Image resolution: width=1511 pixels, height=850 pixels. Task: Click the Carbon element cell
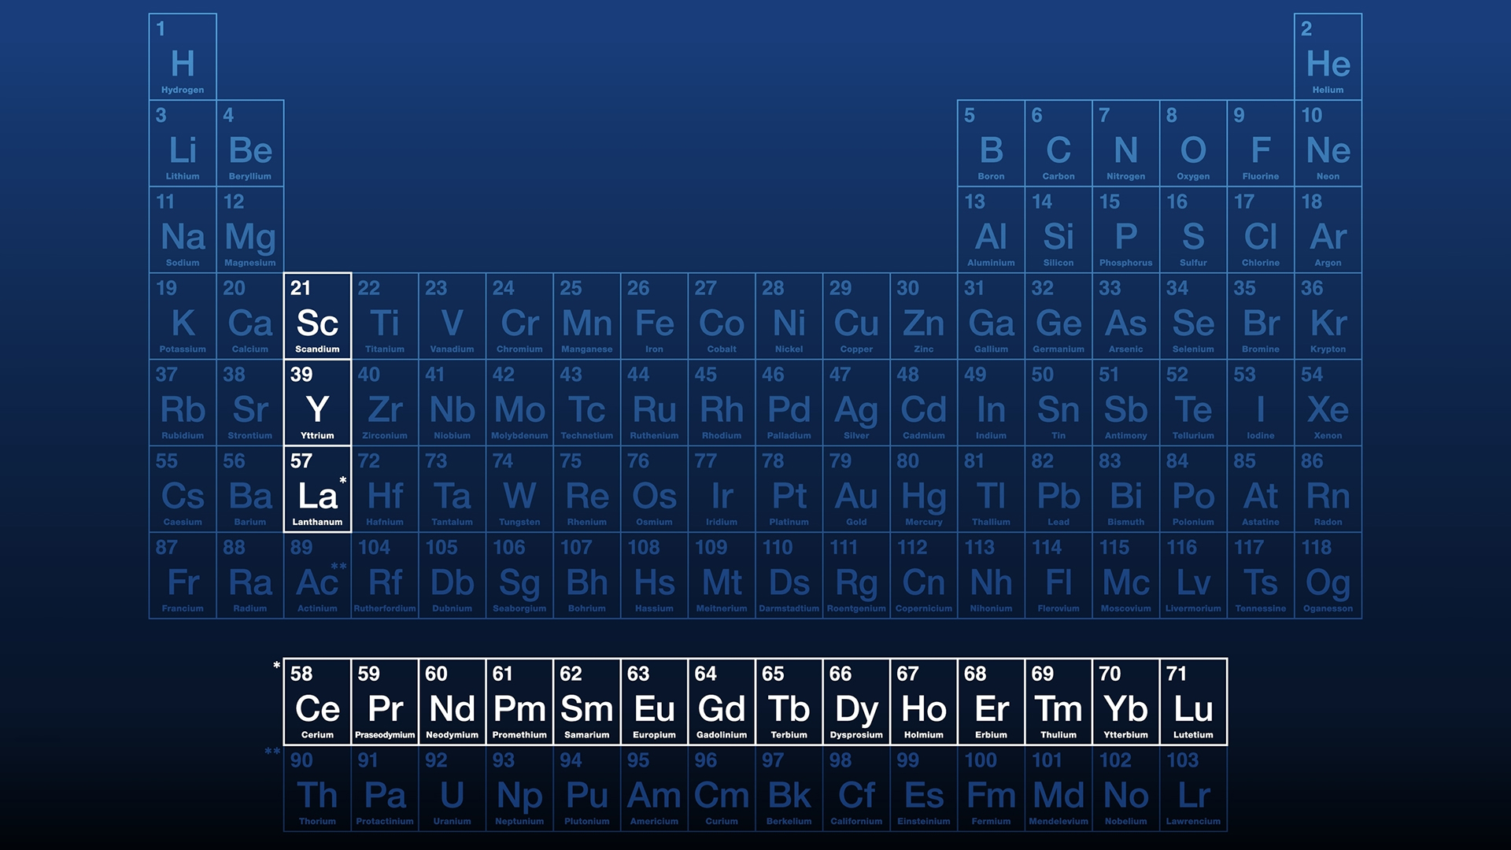click(1058, 144)
